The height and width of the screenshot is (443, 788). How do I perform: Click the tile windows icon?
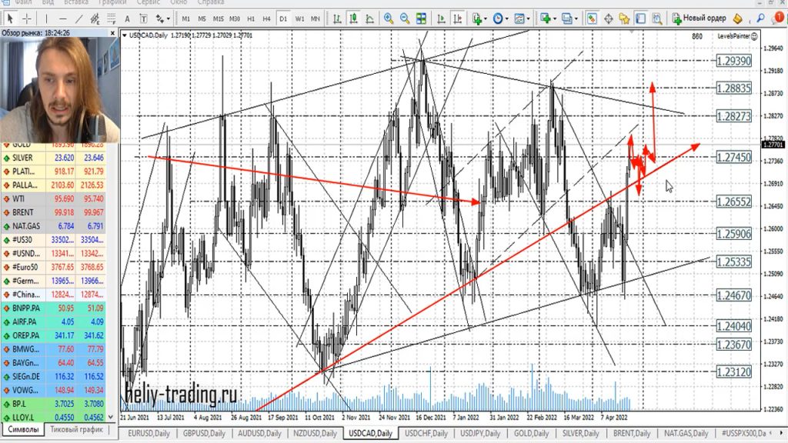422,18
